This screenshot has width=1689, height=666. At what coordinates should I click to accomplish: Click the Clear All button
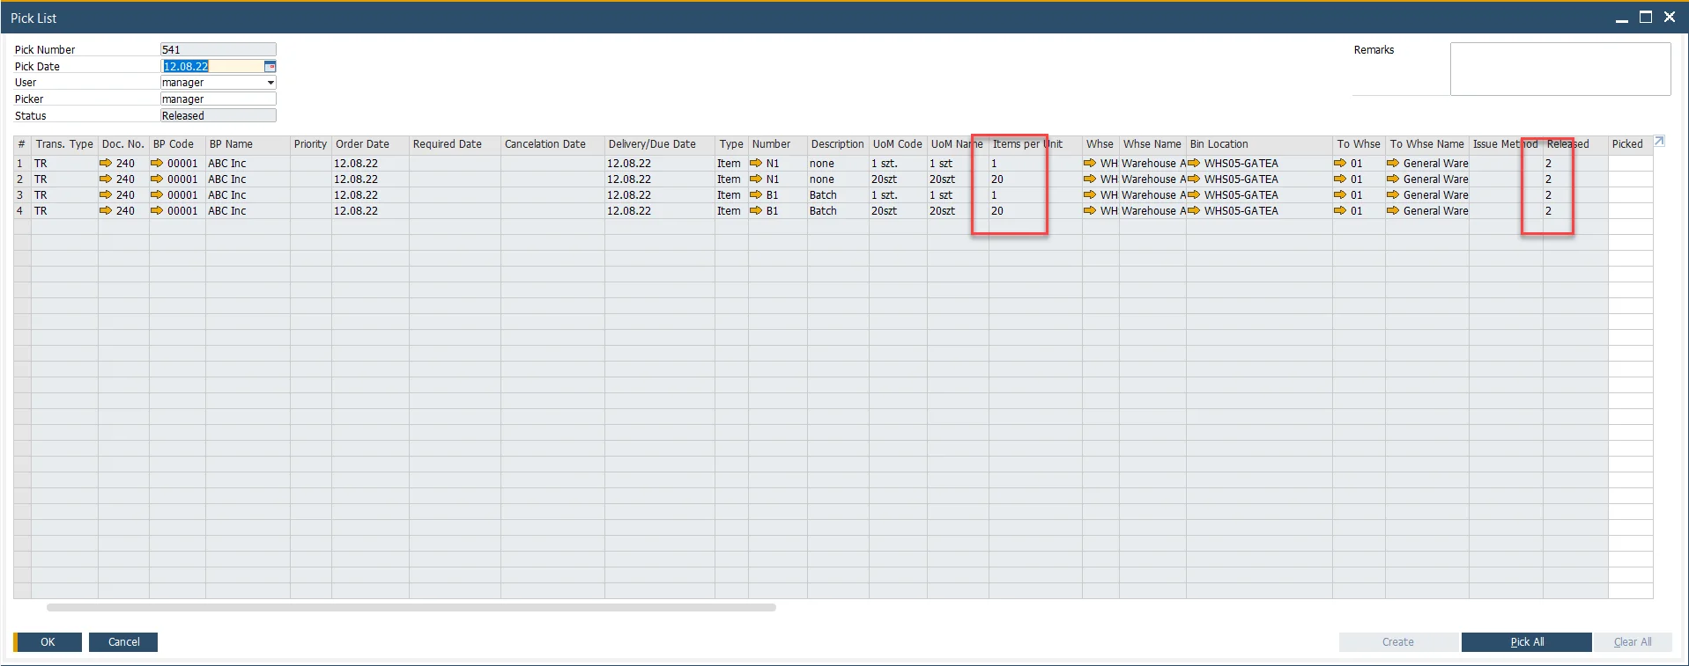pyautogui.click(x=1633, y=642)
